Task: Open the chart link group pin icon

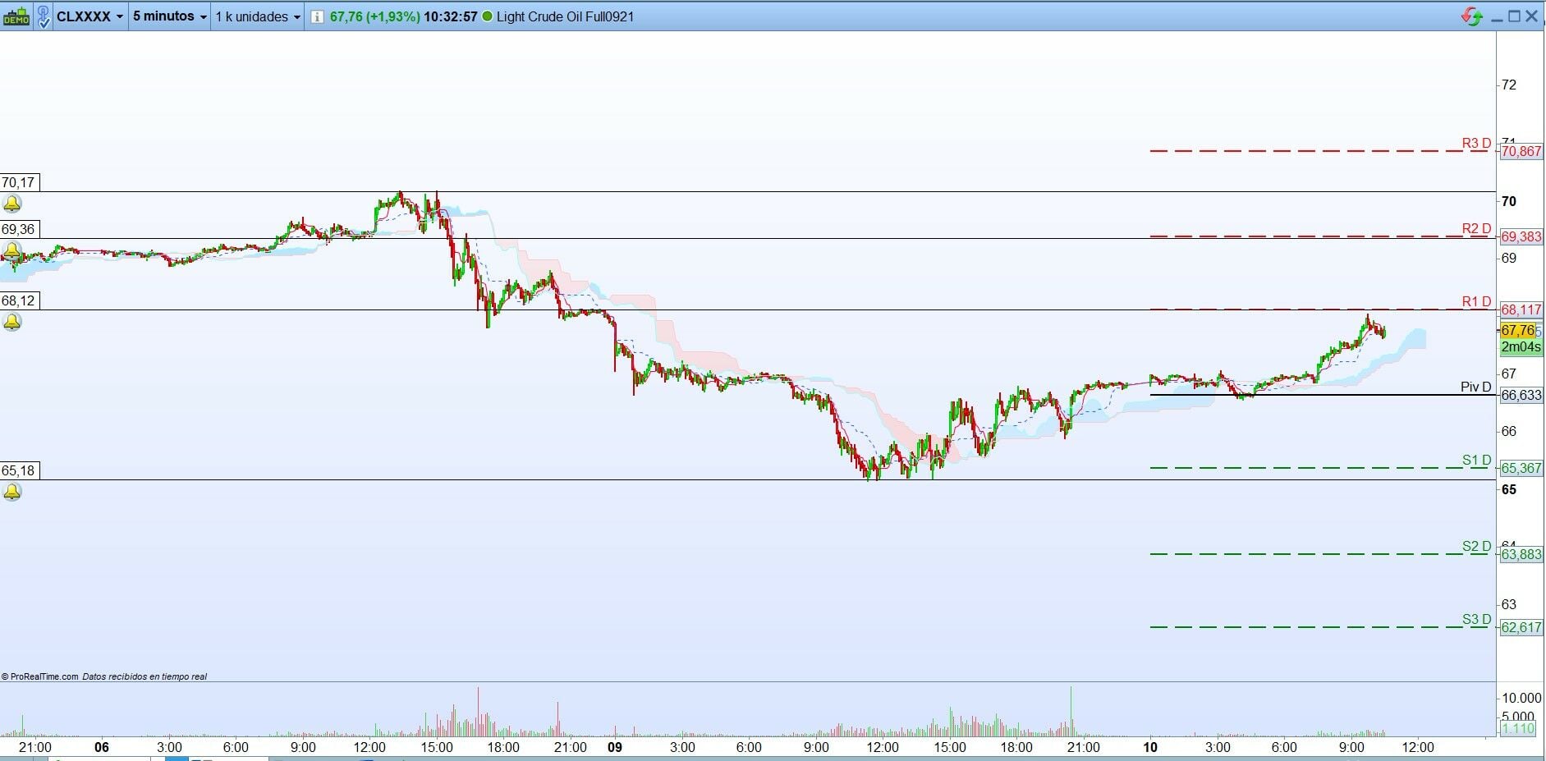Action: click(43, 16)
